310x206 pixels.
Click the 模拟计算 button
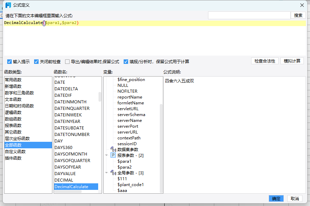[292, 61]
